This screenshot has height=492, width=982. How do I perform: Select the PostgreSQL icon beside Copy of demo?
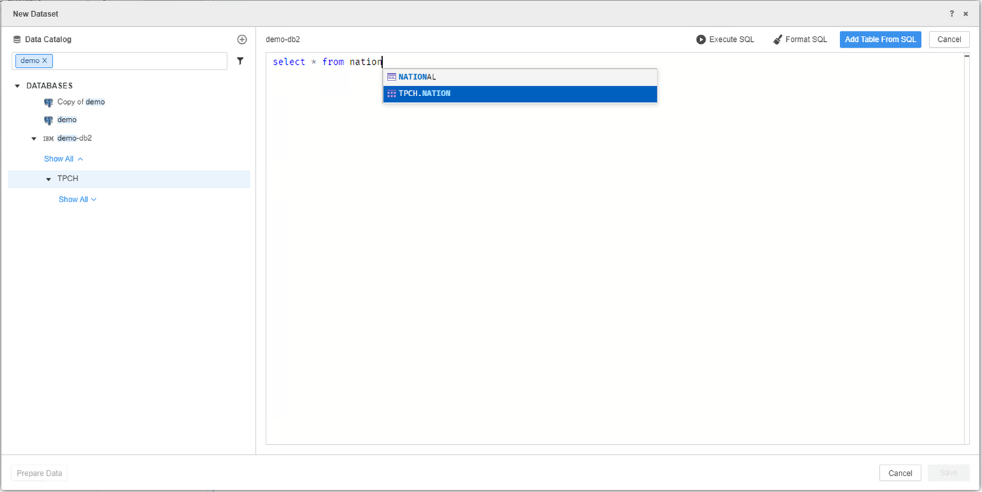48,102
